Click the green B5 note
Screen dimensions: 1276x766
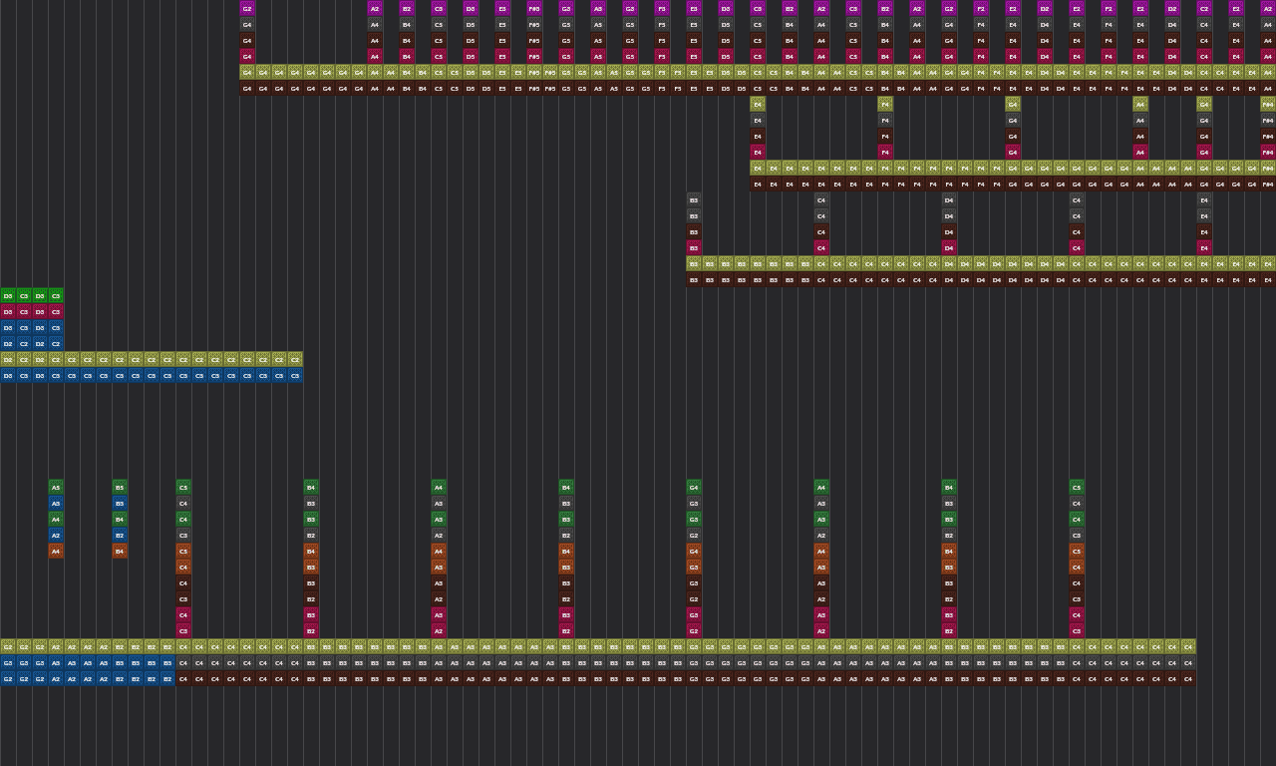(119, 488)
